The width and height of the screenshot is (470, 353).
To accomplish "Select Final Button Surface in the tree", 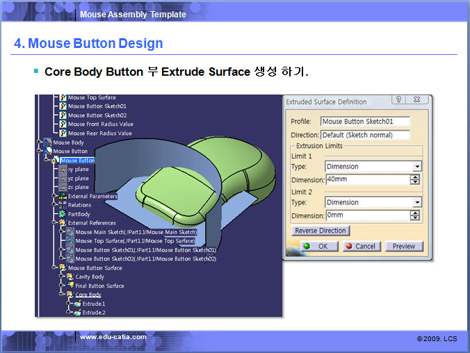I will [x=99, y=286].
